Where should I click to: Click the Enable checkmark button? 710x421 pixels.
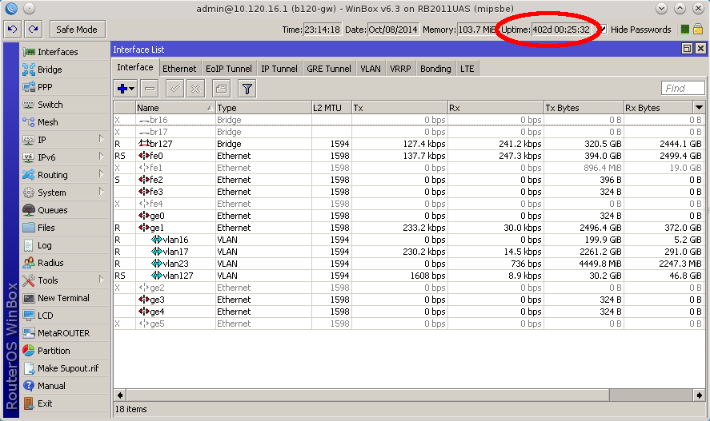click(x=174, y=89)
